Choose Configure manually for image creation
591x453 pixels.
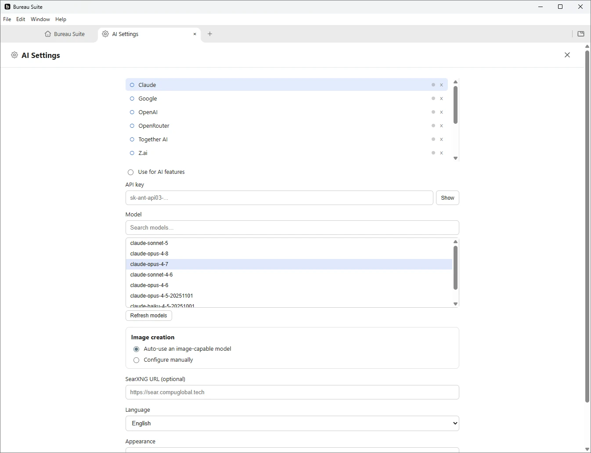(136, 360)
